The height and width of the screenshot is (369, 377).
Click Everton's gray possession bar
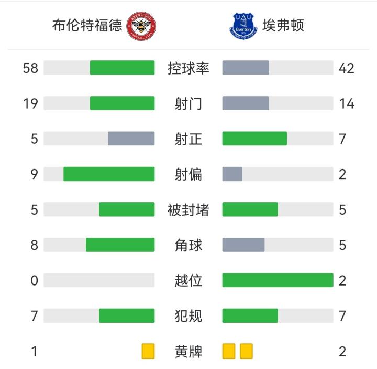[x=246, y=68]
